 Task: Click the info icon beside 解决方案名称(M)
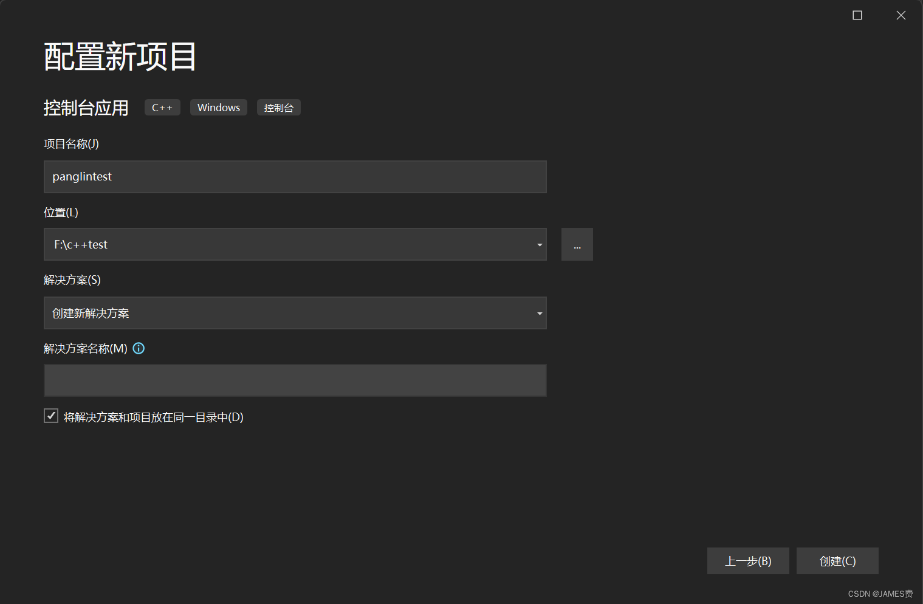click(x=138, y=348)
